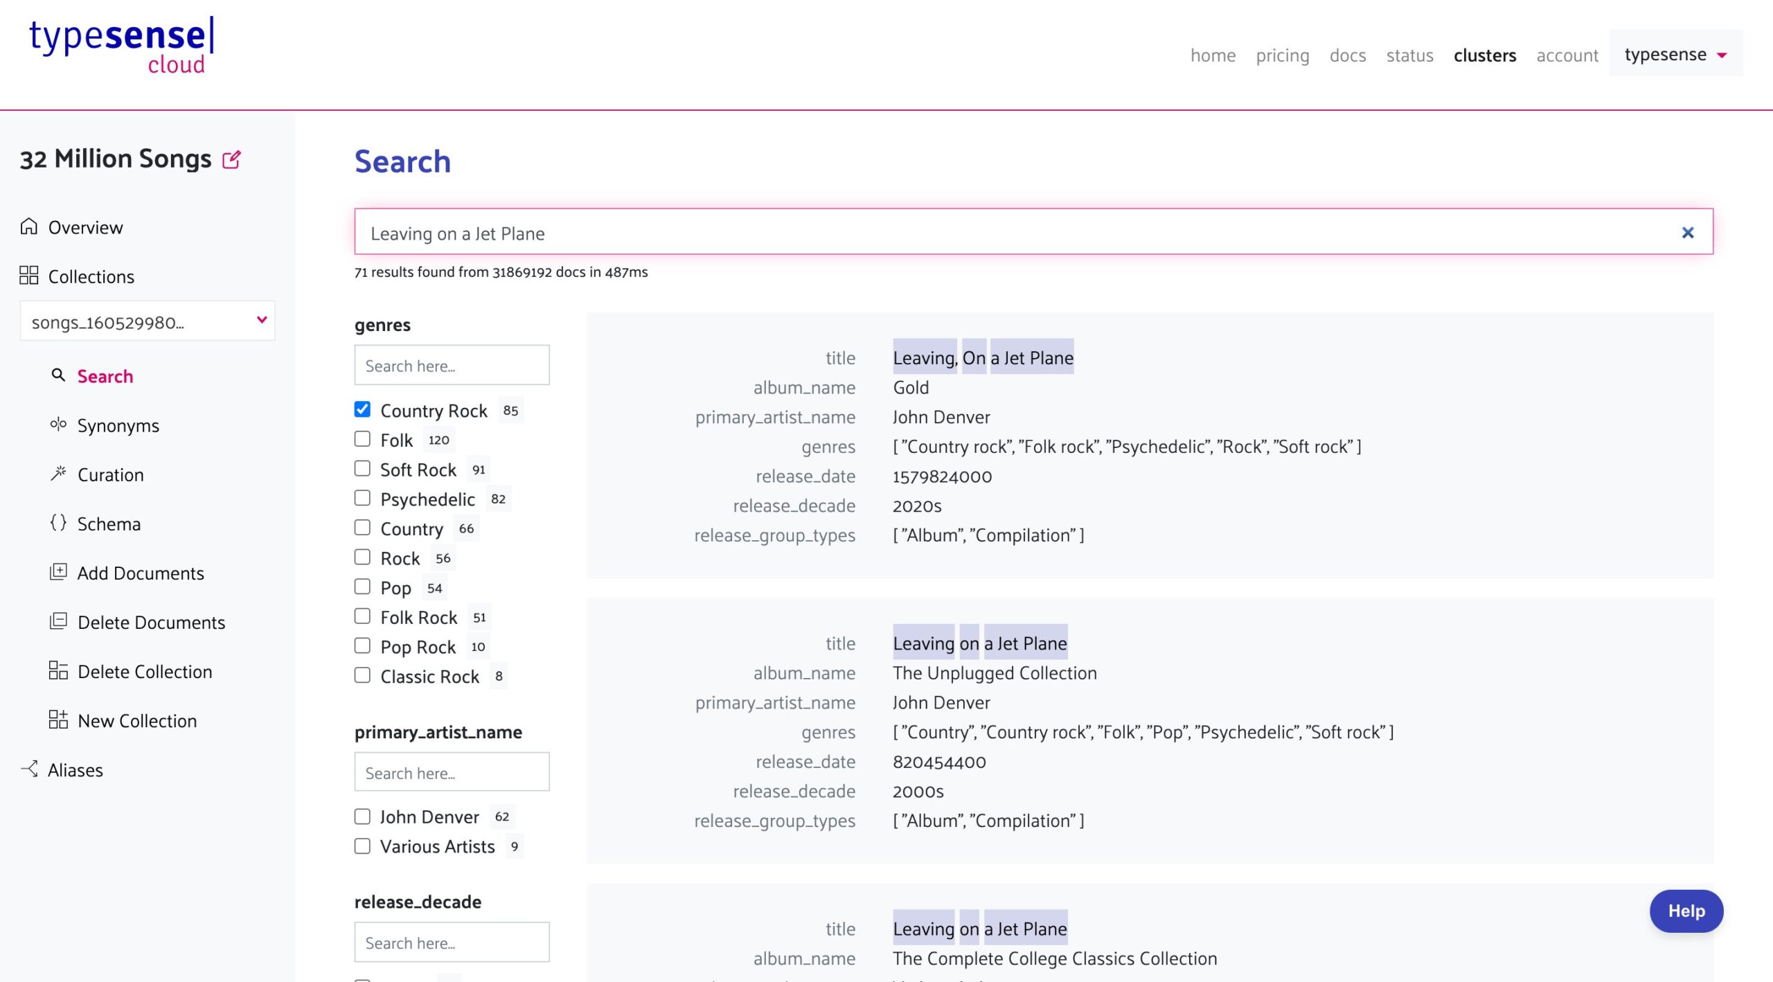This screenshot has width=1773, height=982.
Task: Uncheck the Country Rock genre filter
Action: tap(362, 409)
